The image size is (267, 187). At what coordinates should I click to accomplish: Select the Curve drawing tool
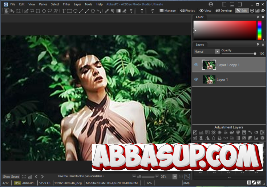pyautogui.click(x=98, y=11)
